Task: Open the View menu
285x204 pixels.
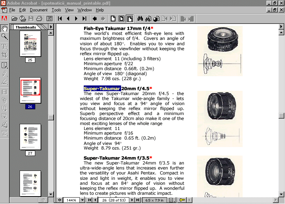Action: click(x=69, y=10)
